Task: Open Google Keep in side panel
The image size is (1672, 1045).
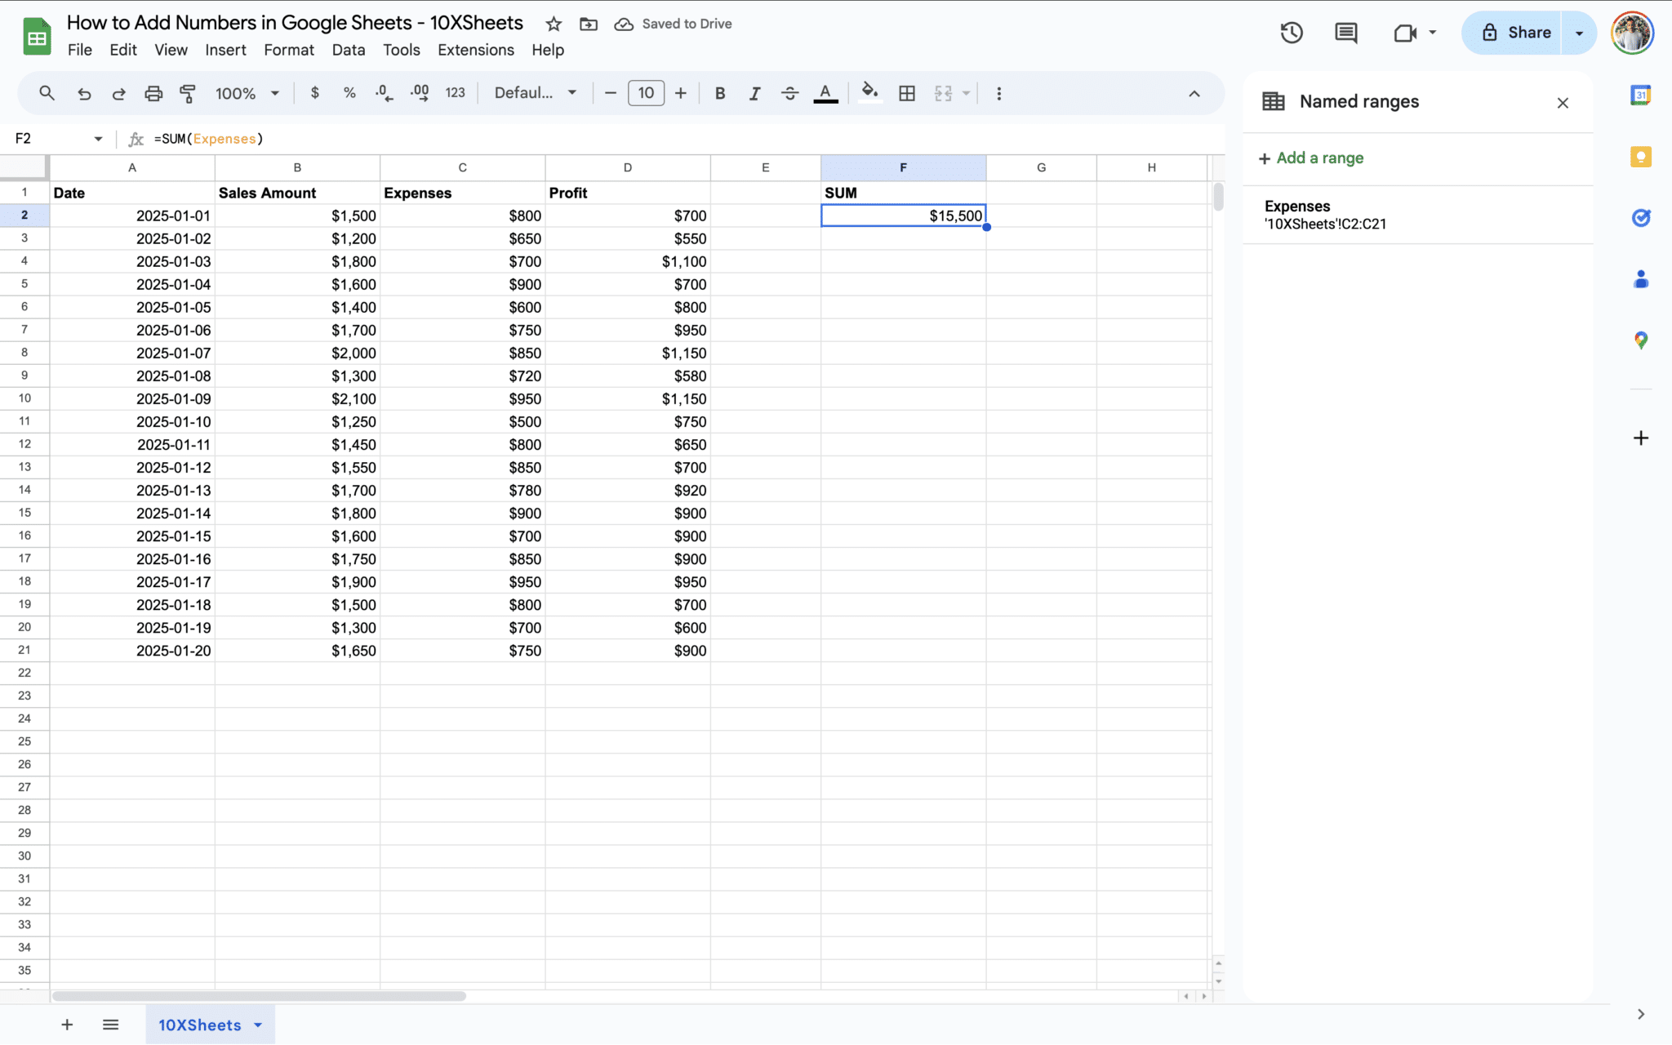Action: pos(1640,157)
